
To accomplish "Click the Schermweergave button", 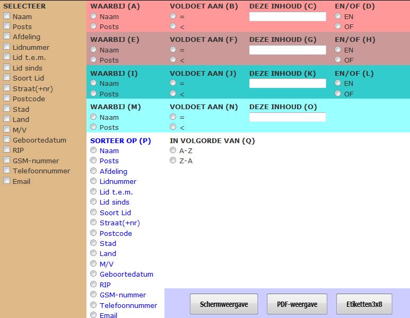I will (224, 304).
